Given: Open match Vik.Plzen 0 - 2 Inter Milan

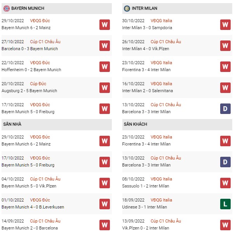Looking at the screenshot, I should coord(146,228).
